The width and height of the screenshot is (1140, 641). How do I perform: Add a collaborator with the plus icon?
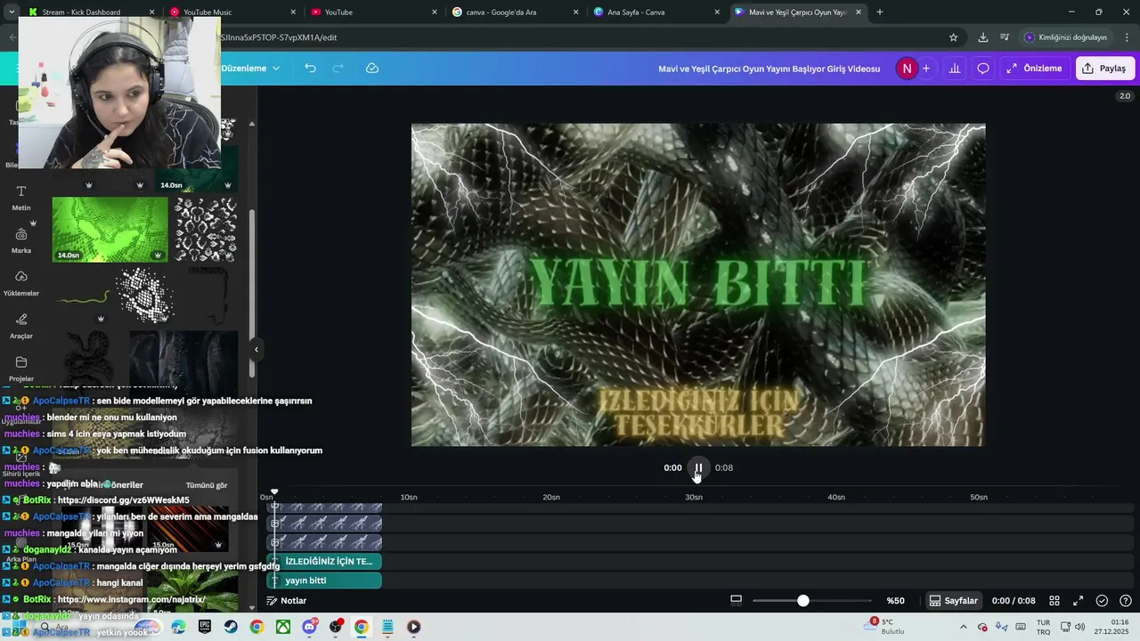click(926, 69)
